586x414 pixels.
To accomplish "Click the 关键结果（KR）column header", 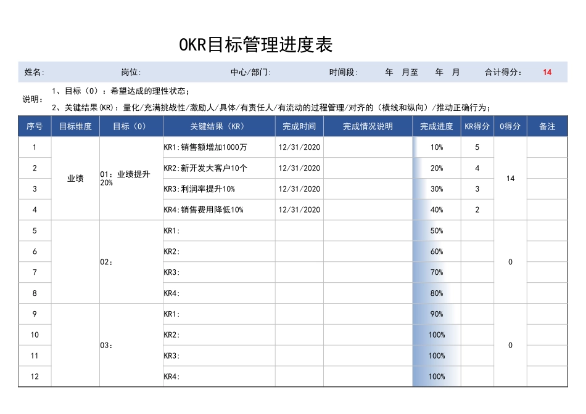I will tap(217, 126).
